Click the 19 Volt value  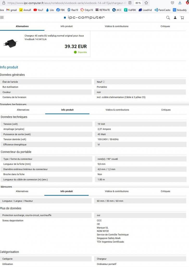101,124
